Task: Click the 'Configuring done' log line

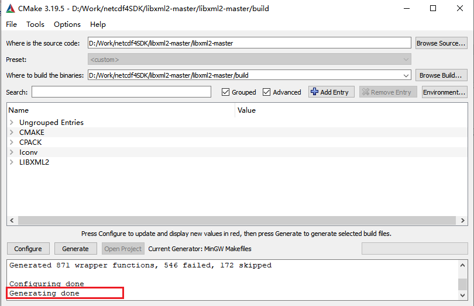Action: [x=47, y=284]
